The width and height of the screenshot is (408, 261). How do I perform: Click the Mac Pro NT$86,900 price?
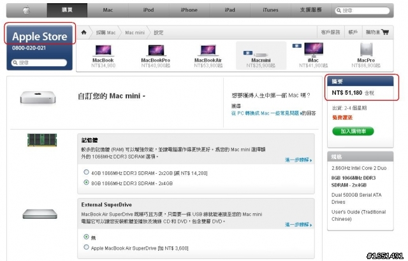pyautogui.click(x=366, y=66)
